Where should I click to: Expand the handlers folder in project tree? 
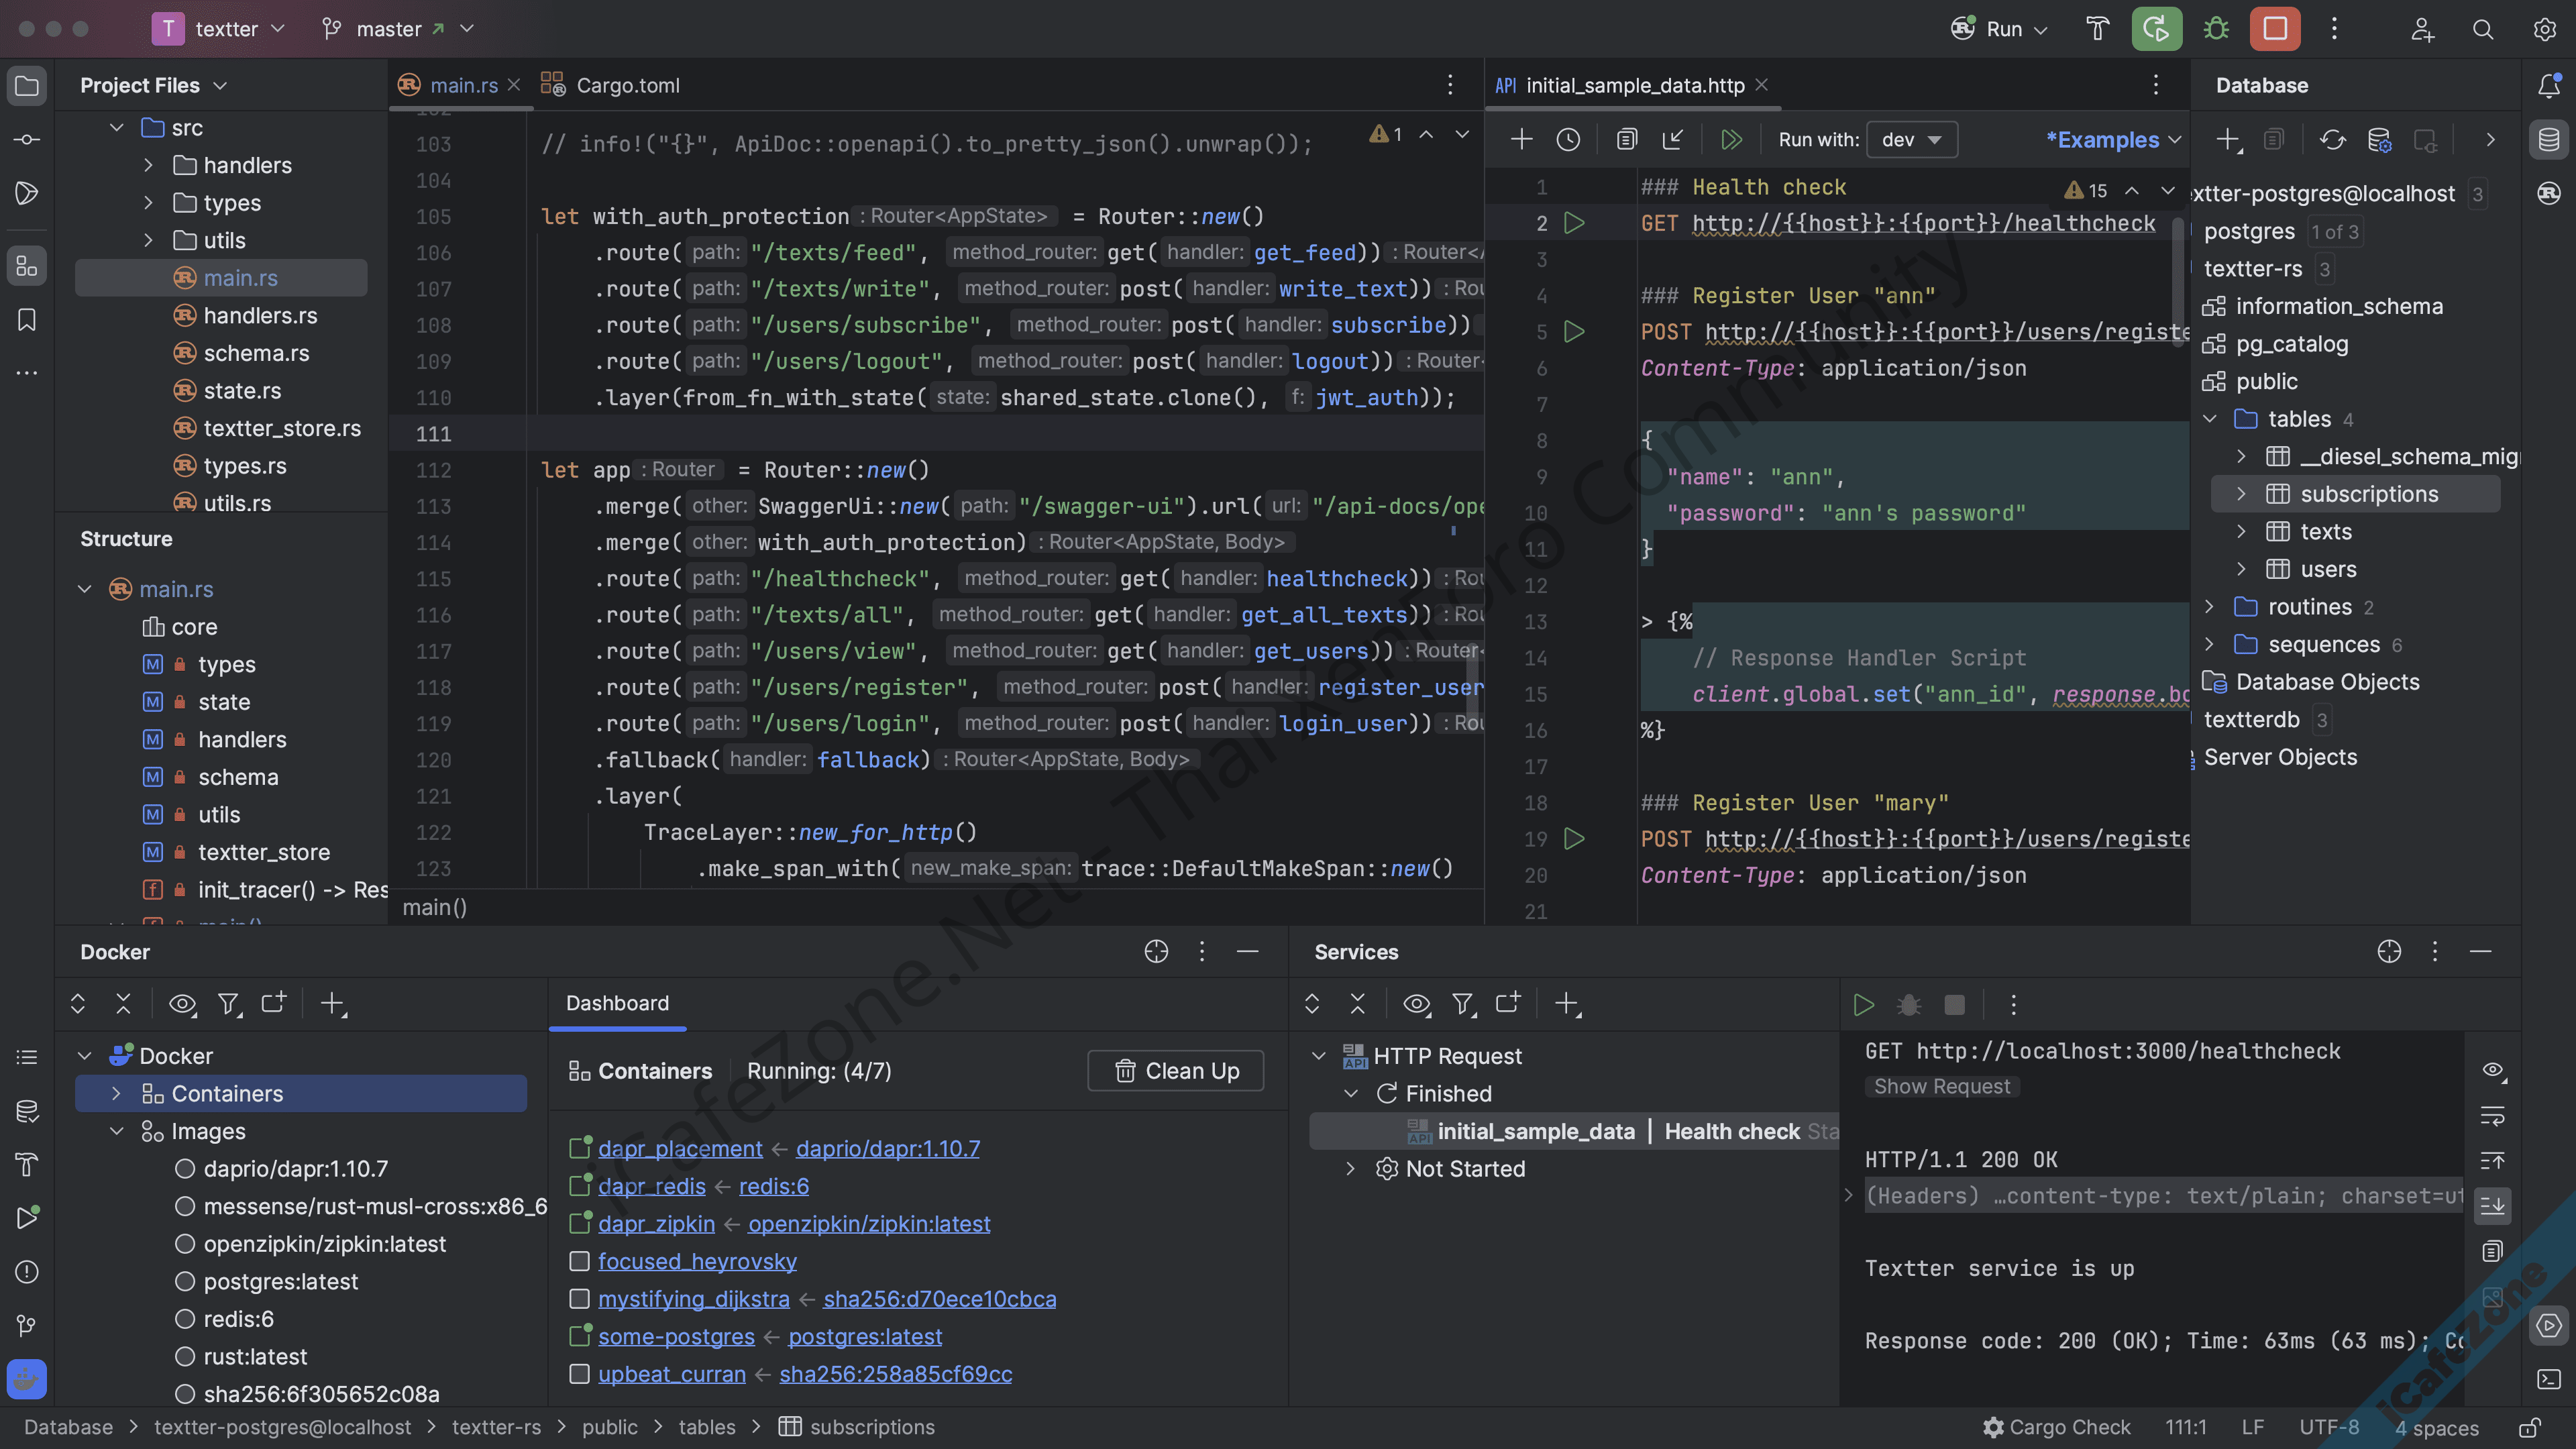[x=149, y=165]
